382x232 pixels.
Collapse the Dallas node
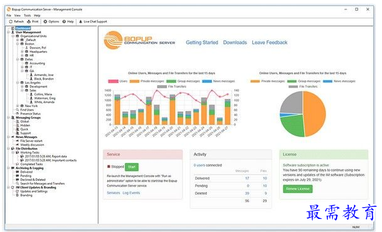point(17,59)
